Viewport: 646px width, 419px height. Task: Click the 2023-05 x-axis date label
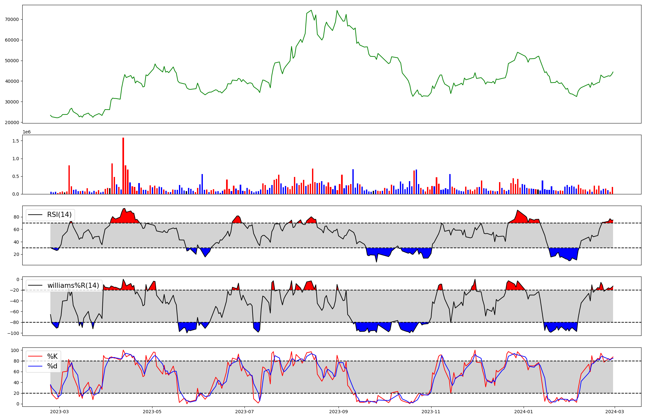pyautogui.click(x=152, y=412)
